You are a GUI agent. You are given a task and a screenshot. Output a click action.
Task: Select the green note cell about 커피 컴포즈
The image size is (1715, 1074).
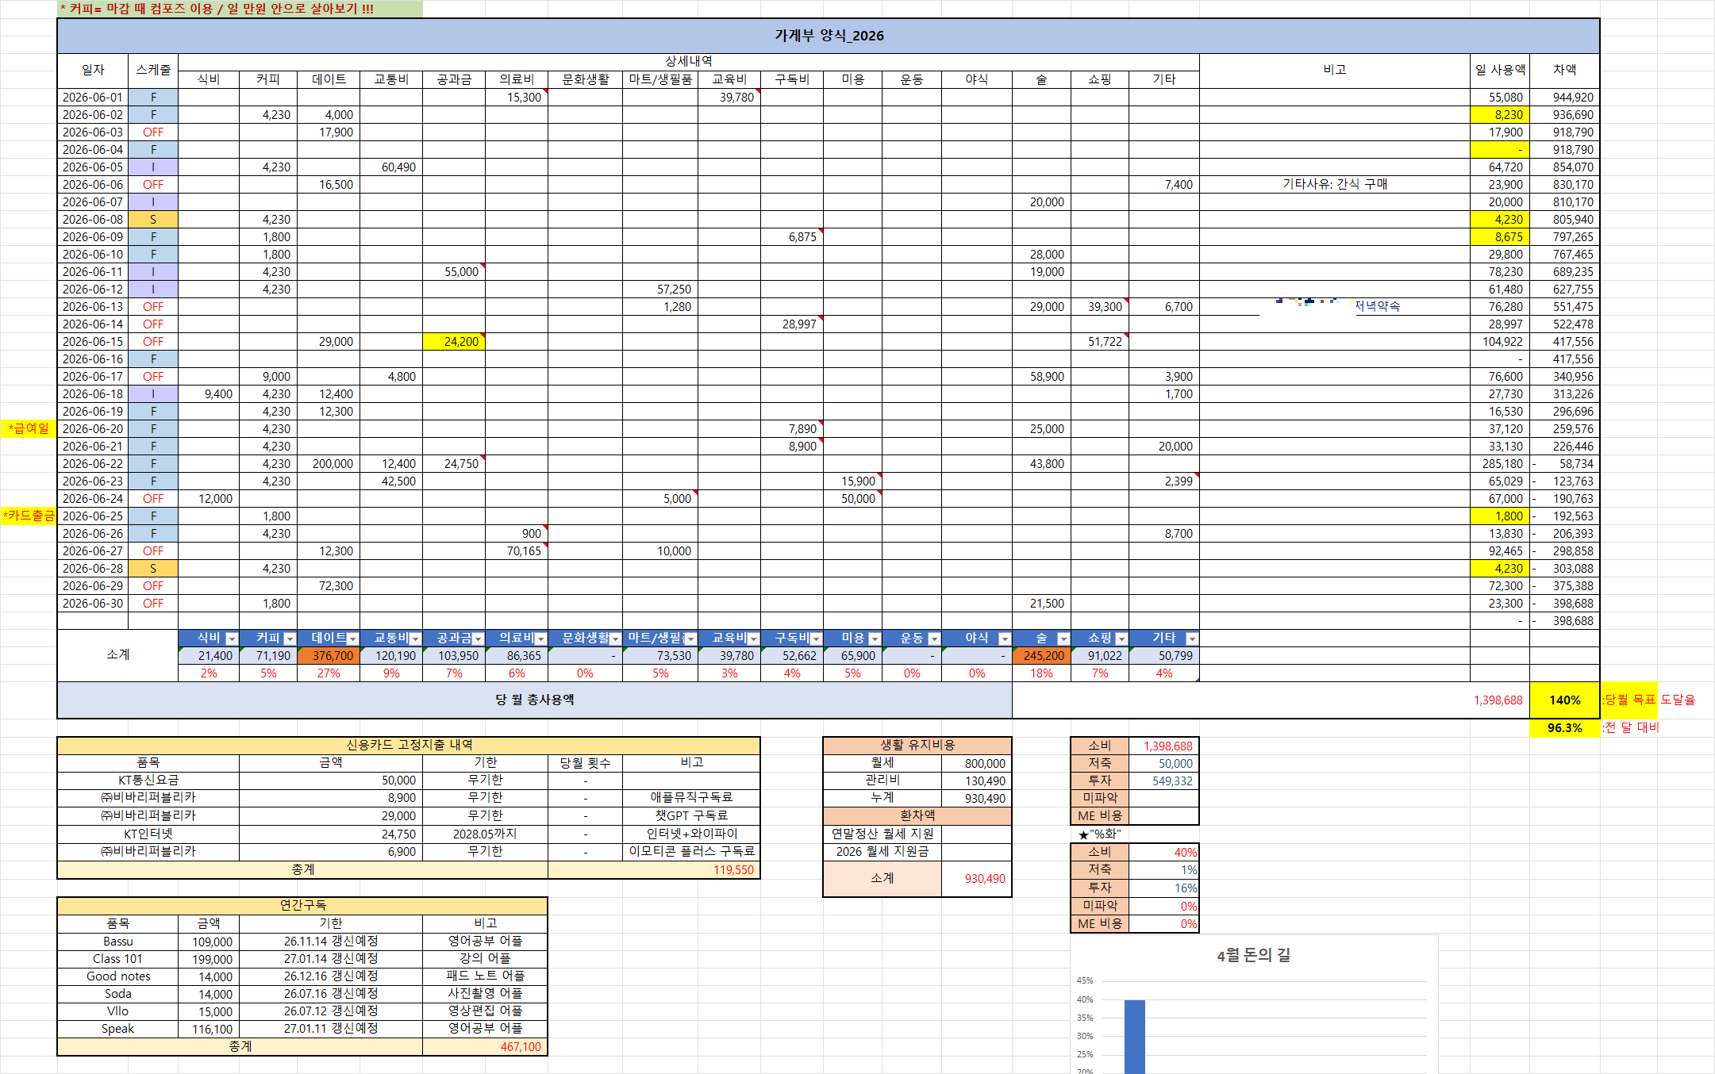point(240,9)
